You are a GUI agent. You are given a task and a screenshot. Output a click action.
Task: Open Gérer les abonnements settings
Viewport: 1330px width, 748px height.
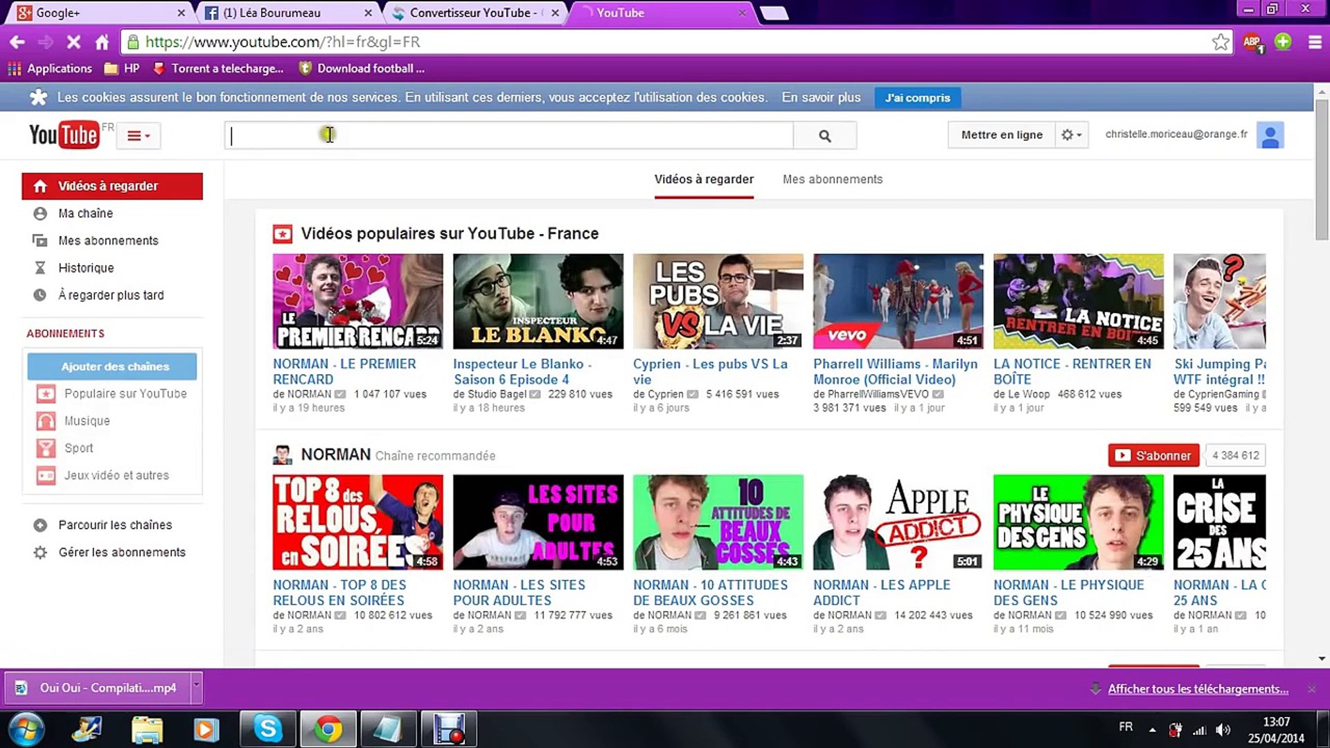(122, 552)
